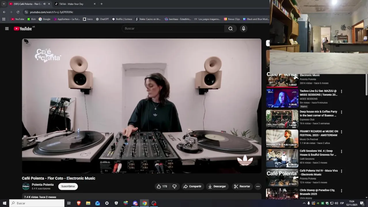Viewport: 368px width, 207px height.
Task: Click the main video player
Action: click(x=142, y=106)
